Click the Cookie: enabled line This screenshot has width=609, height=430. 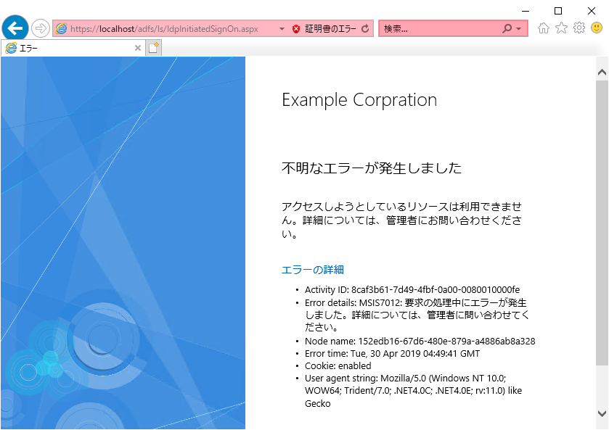tap(338, 366)
